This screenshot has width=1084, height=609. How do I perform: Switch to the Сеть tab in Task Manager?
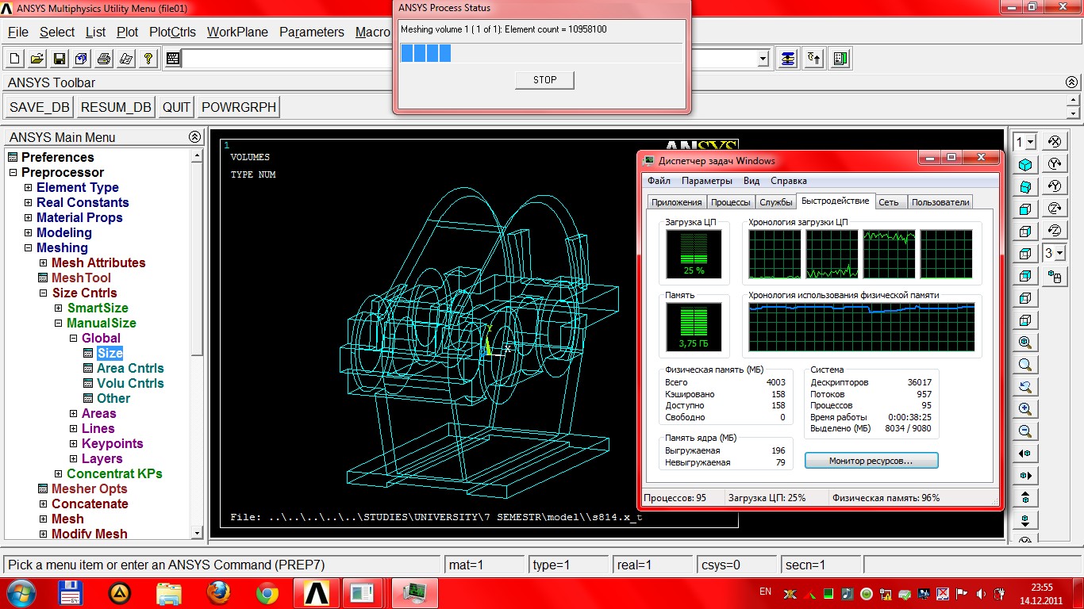click(889, 202)
